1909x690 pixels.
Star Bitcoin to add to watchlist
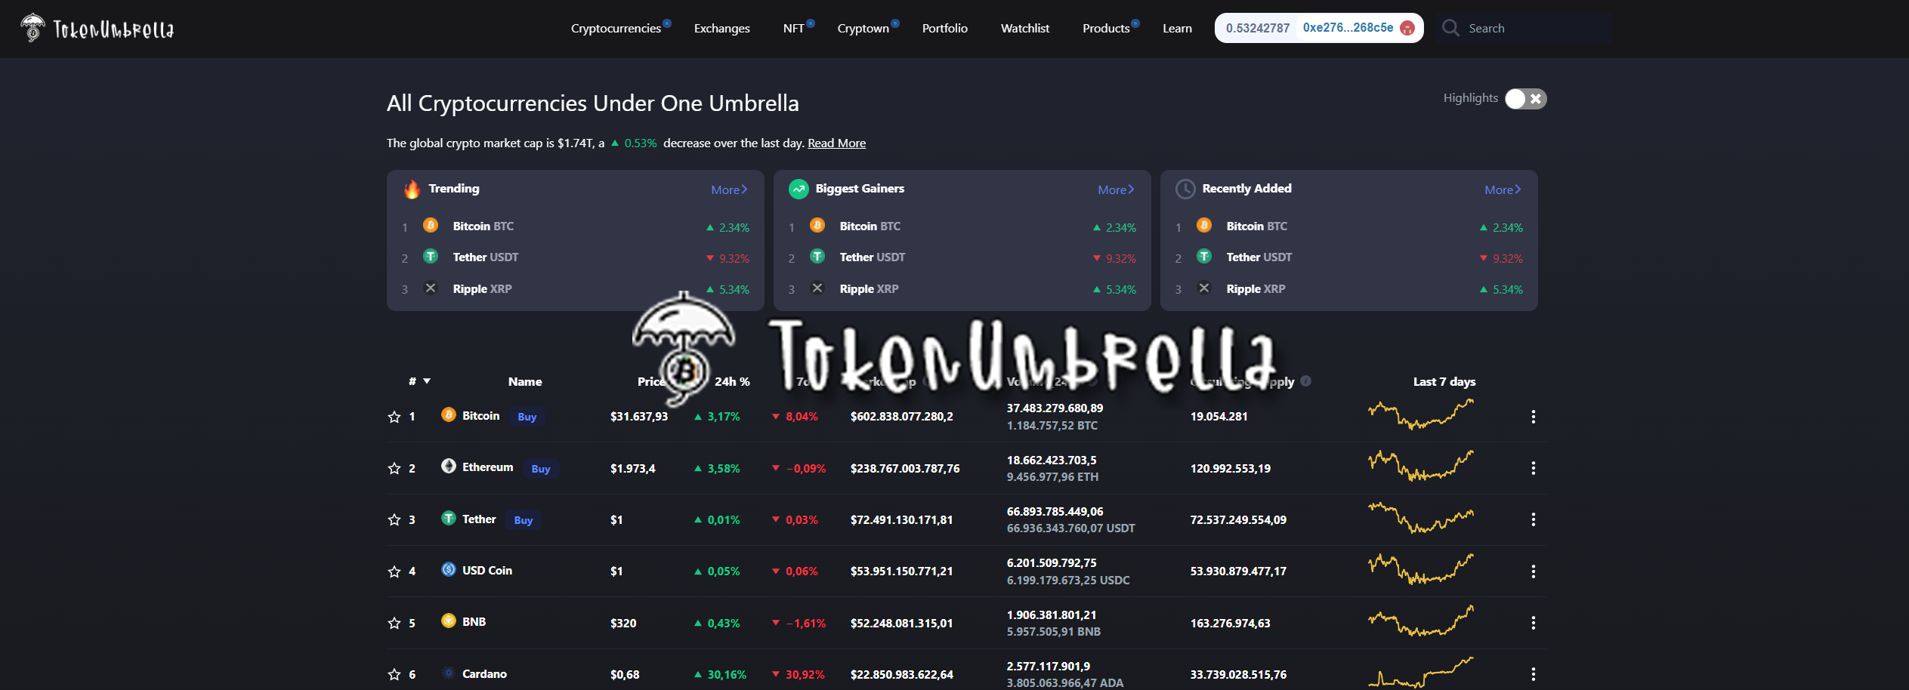394,417
